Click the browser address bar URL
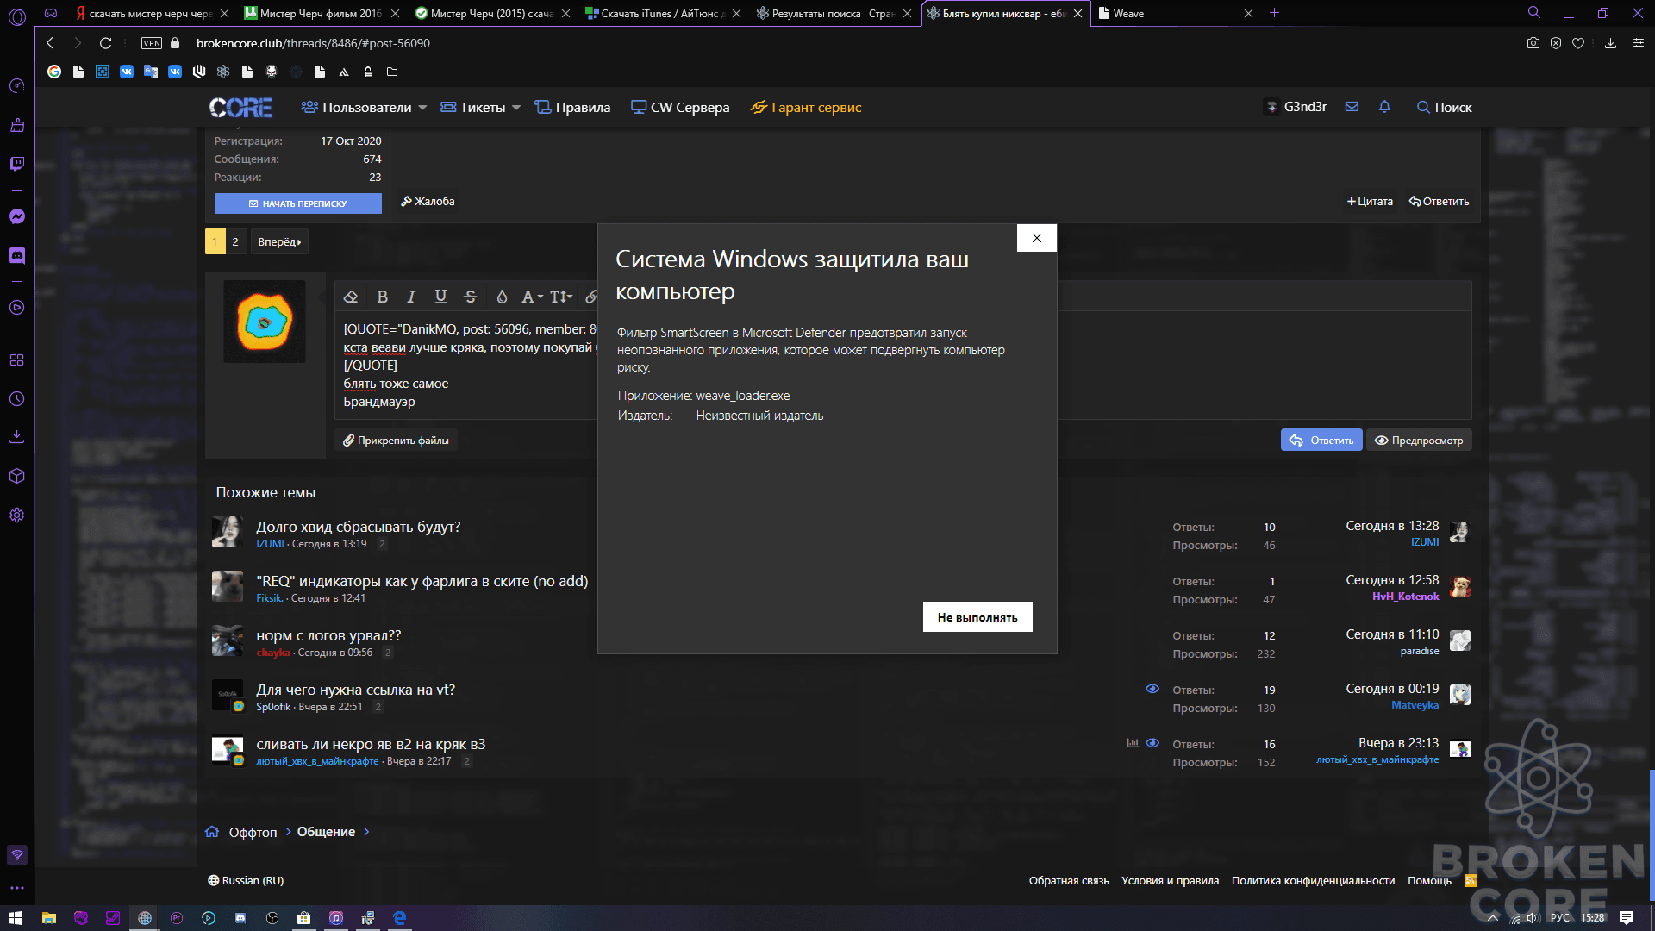The width and height of the screenshot is (1655, 931). click(x=313, y=43)
